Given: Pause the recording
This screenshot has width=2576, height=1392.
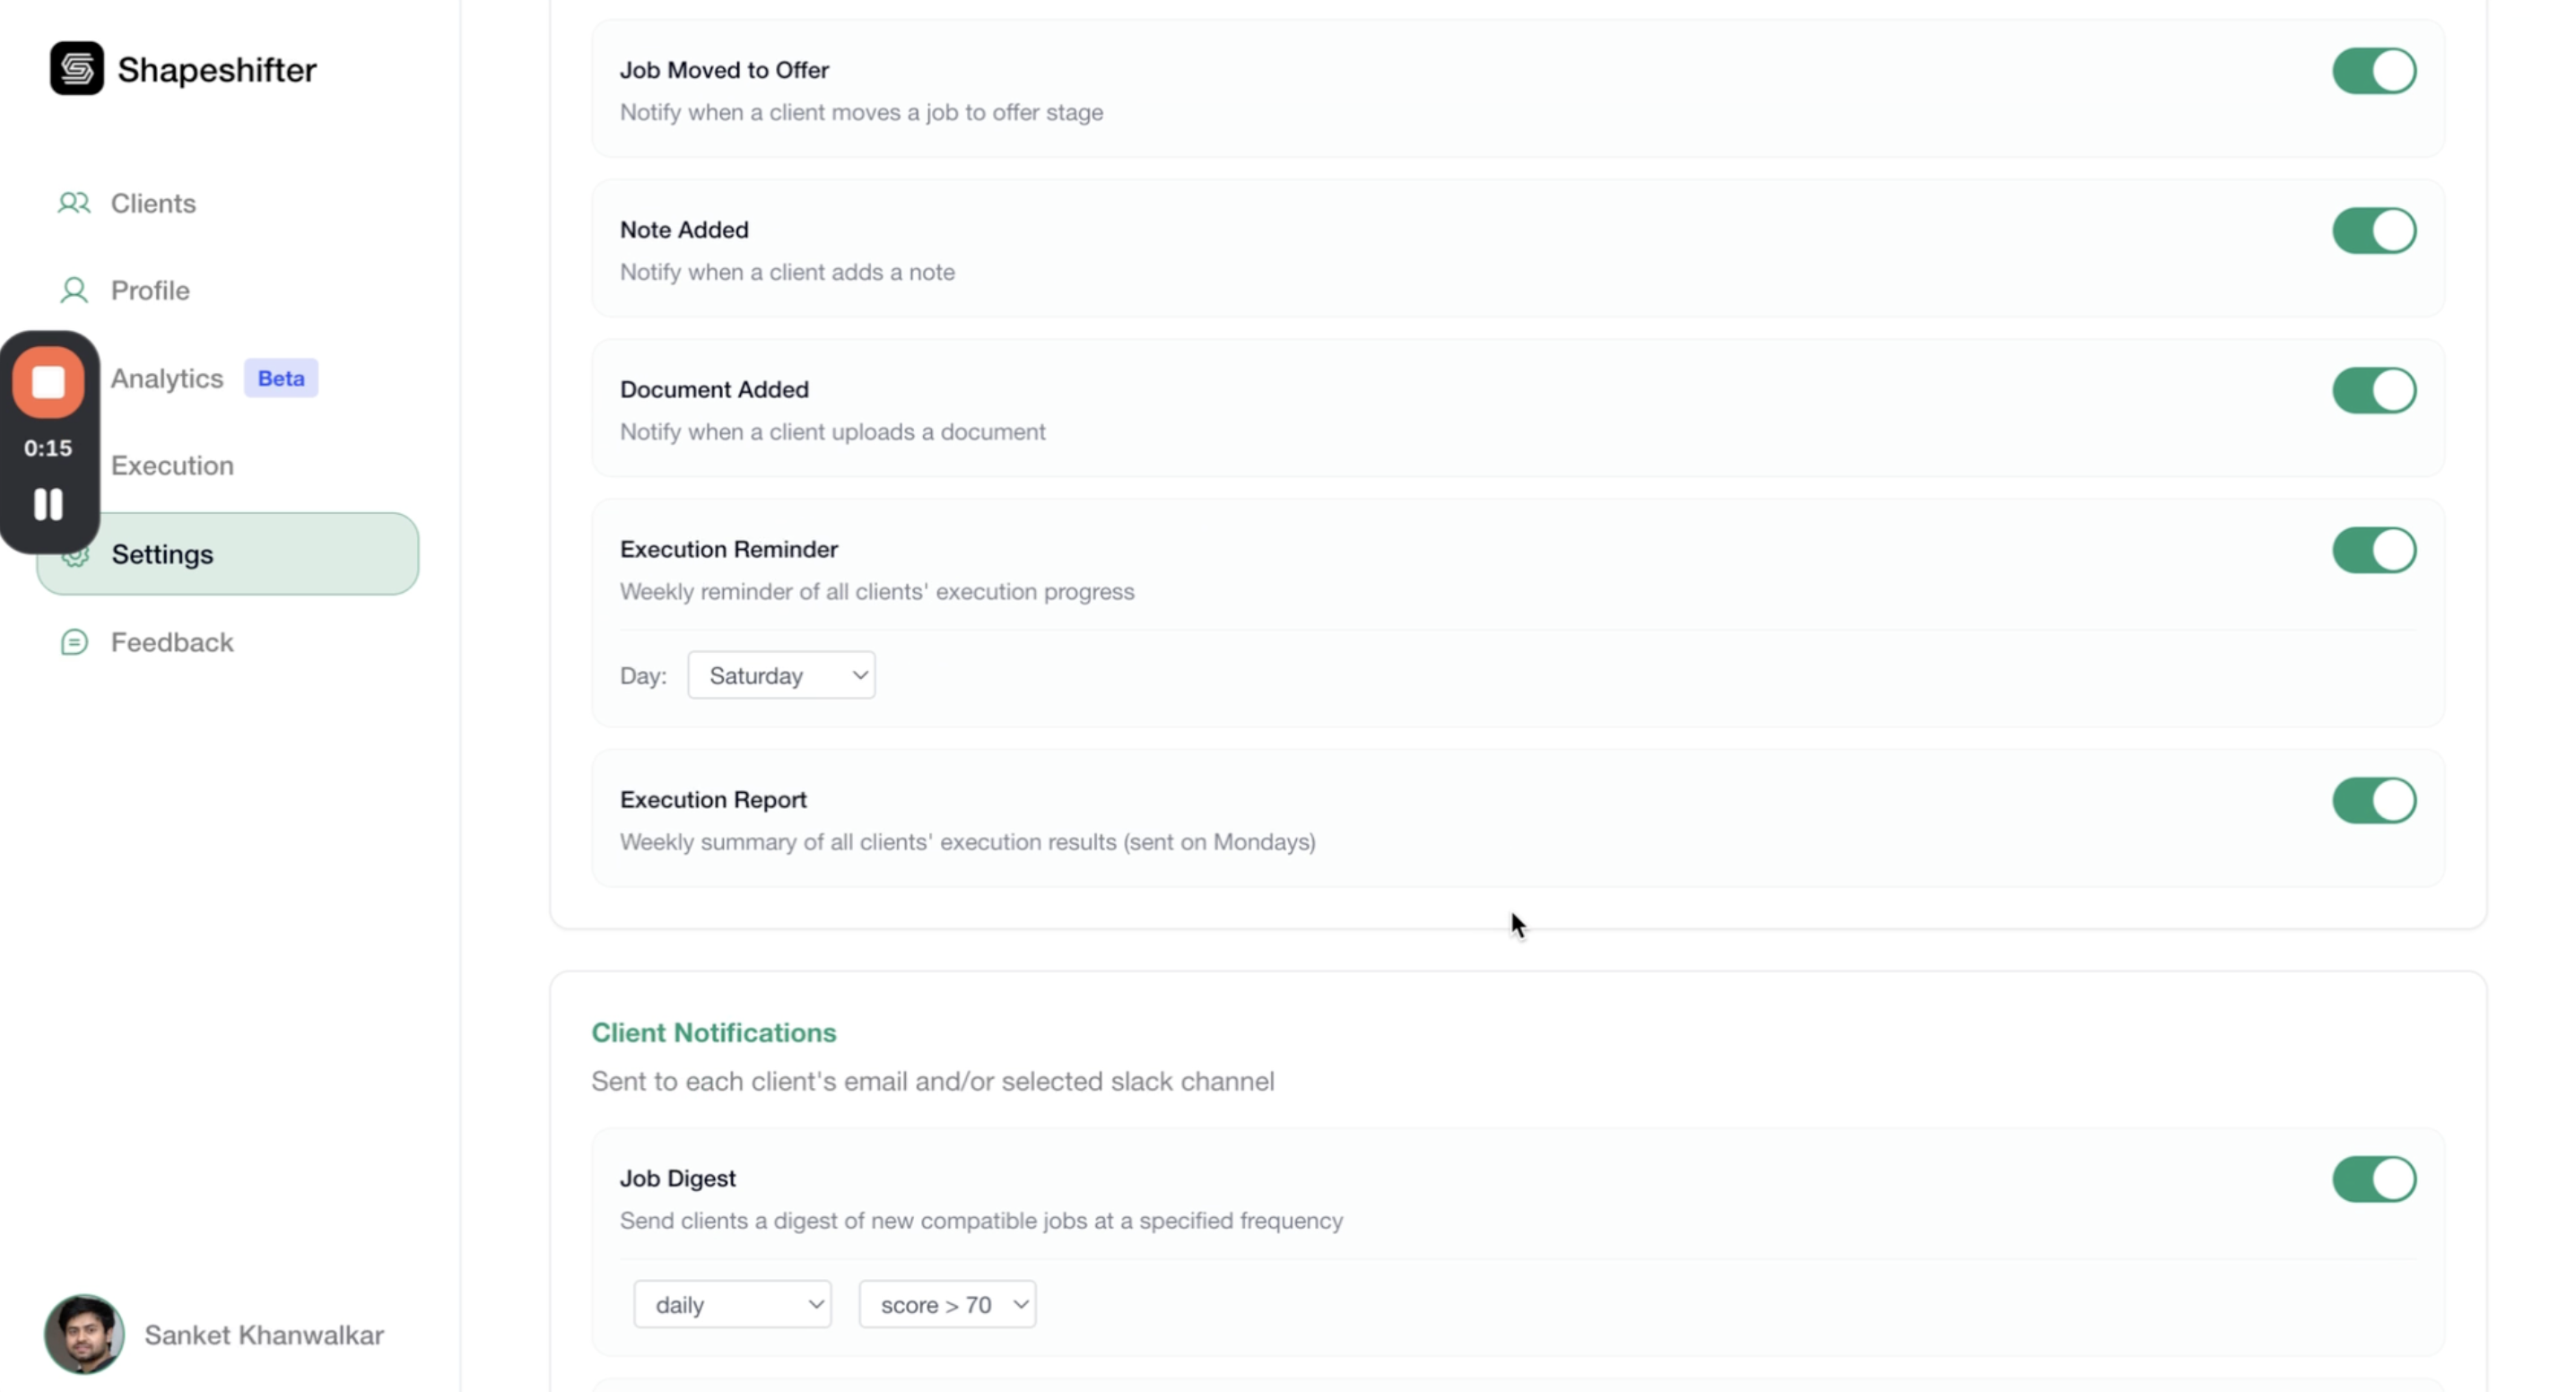Looking at the screenshot, I should click(48, 504).
